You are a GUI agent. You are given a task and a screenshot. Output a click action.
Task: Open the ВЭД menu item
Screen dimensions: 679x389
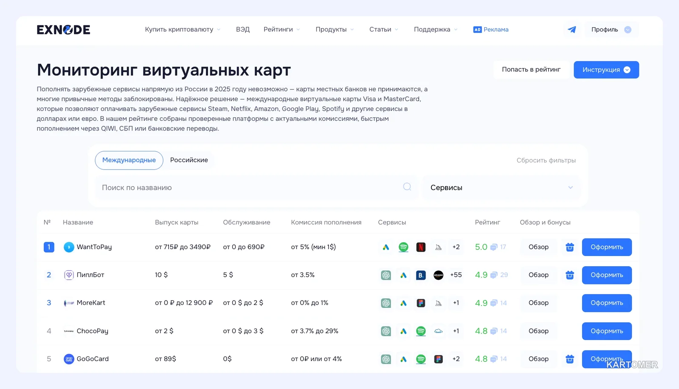243,29
